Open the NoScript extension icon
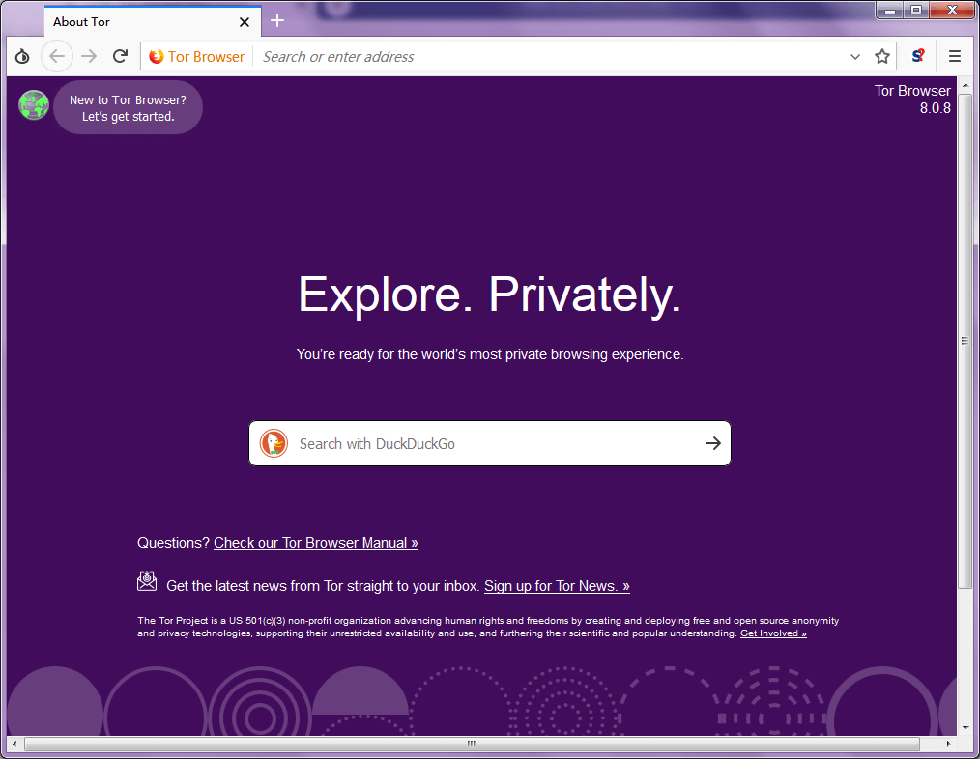The height and width of the screenshot is (759, 980). (x=918, y=57)
